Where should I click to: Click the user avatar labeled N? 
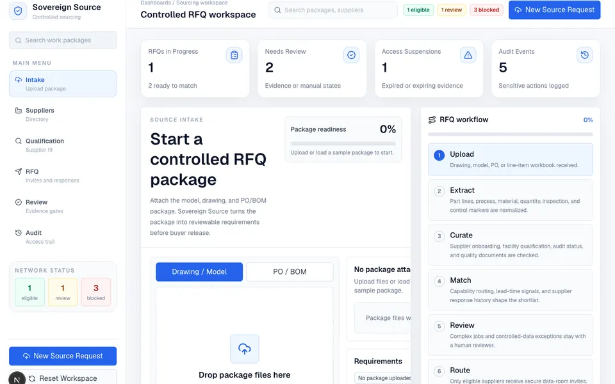17,379
